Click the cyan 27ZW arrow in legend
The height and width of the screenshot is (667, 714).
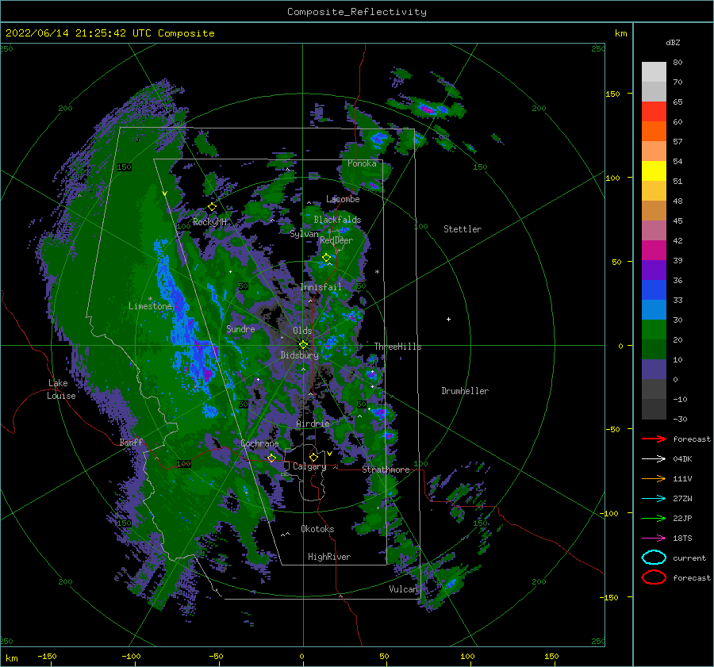[654, 499]
